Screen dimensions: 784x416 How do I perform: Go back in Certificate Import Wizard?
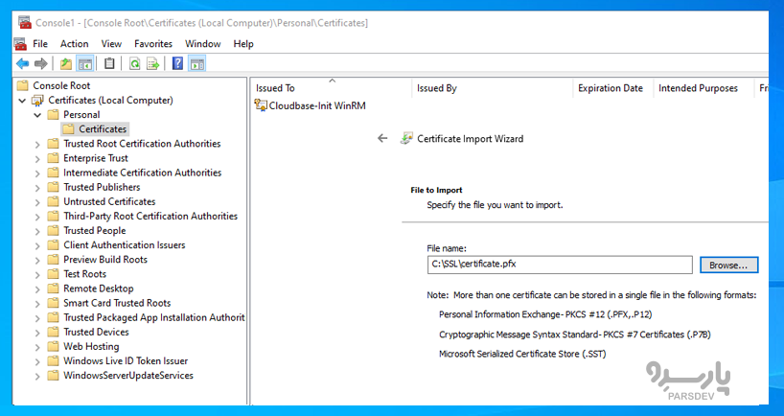coord(382,138)
